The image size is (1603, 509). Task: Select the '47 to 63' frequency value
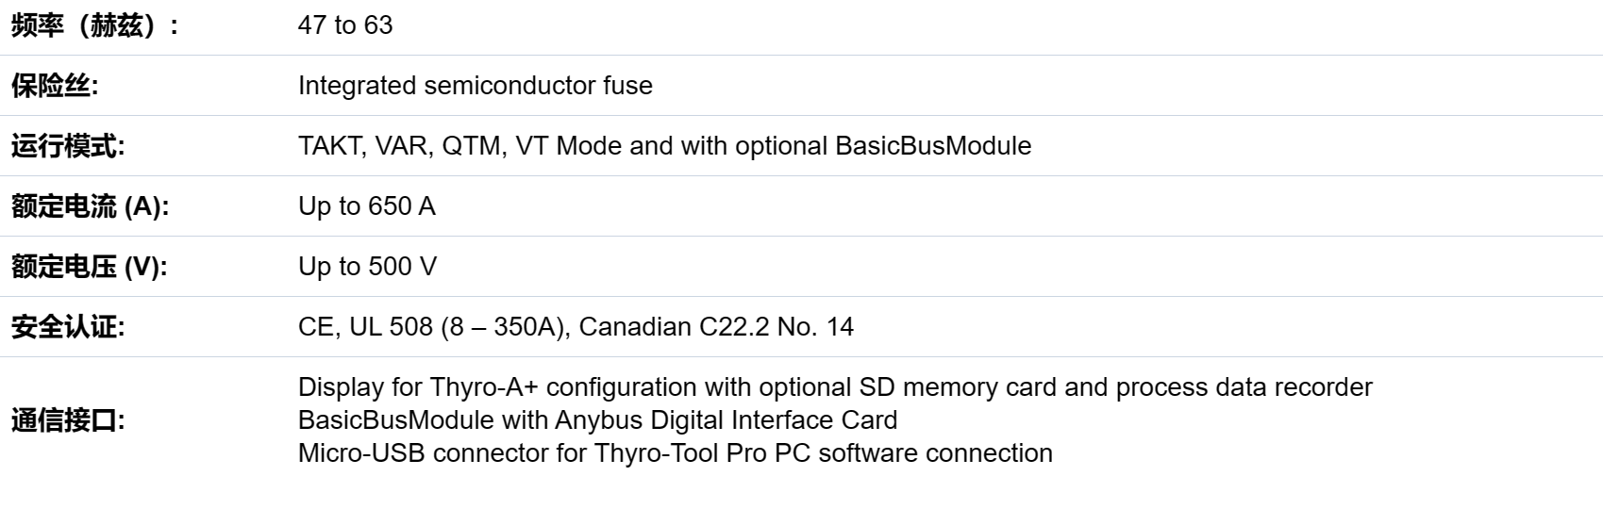pyautogui.click(x=345, y=25)
